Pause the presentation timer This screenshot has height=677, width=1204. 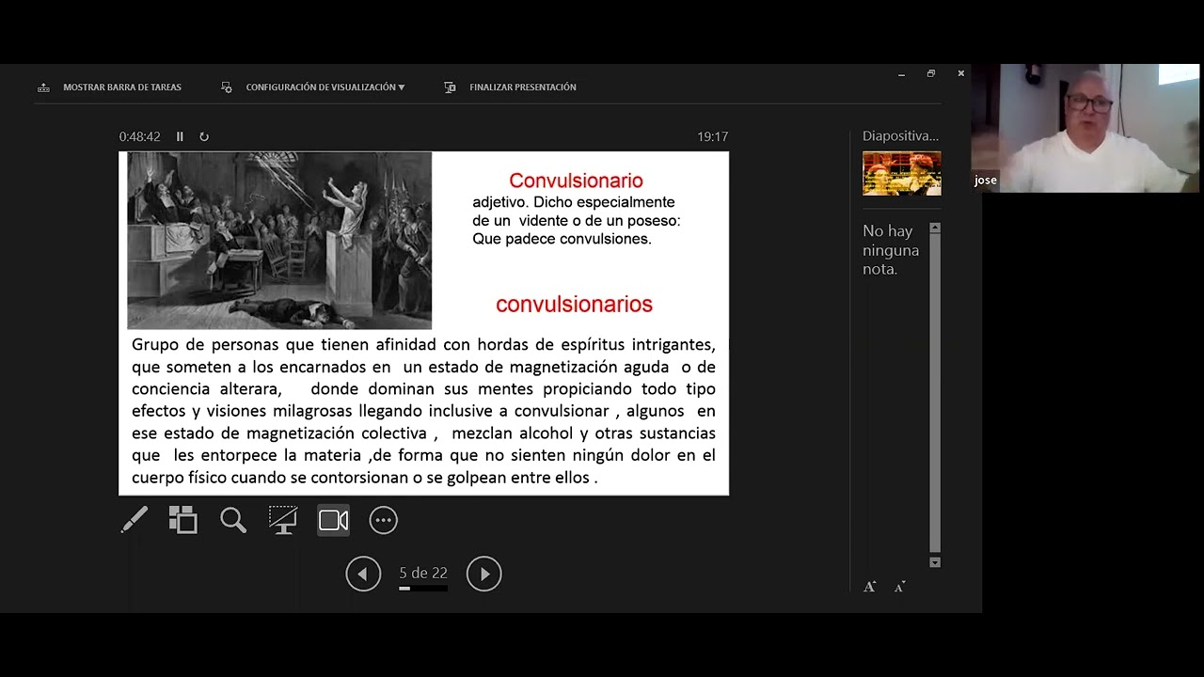180,136
